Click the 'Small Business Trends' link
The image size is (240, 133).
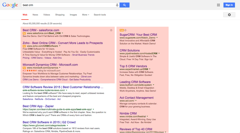[83, 55]
